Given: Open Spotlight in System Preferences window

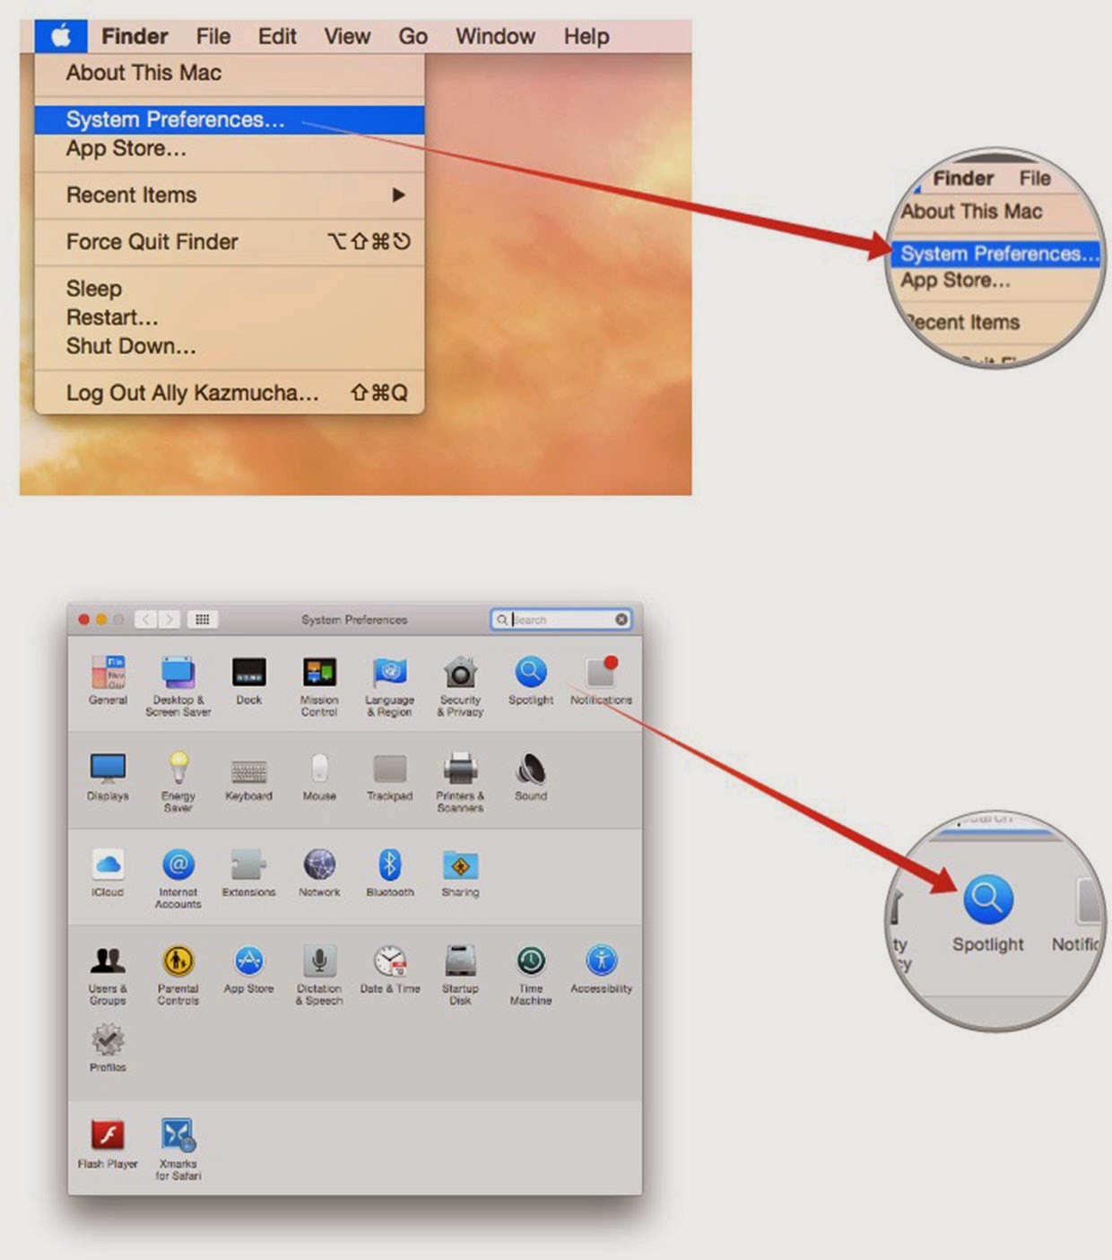Looking at the screenshot, I should click(531, 681).
